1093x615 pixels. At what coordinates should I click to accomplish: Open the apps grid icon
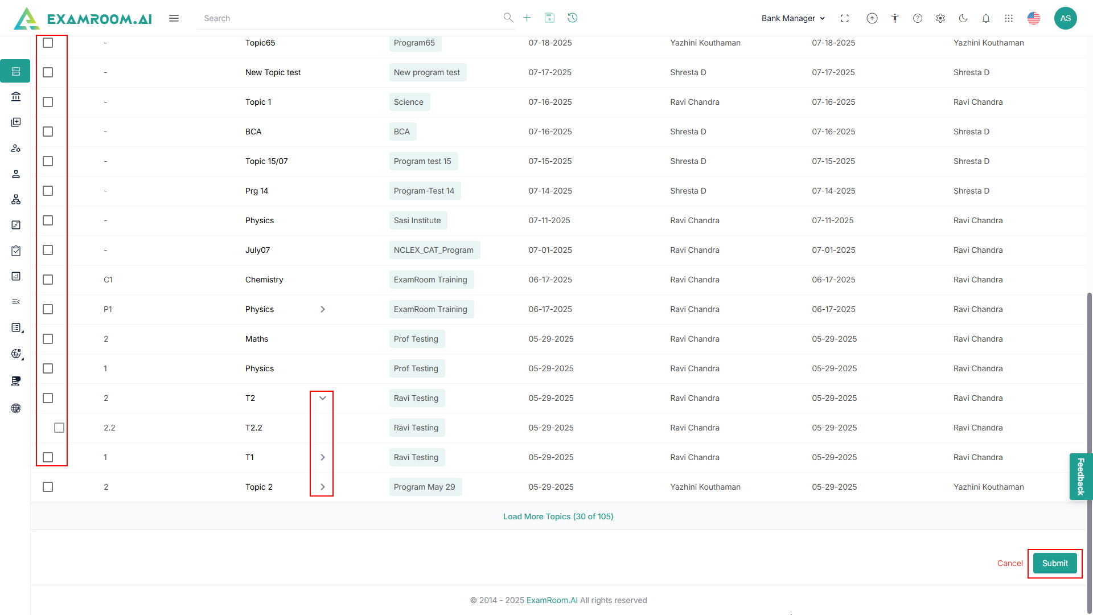click(x=1009, y=18)
